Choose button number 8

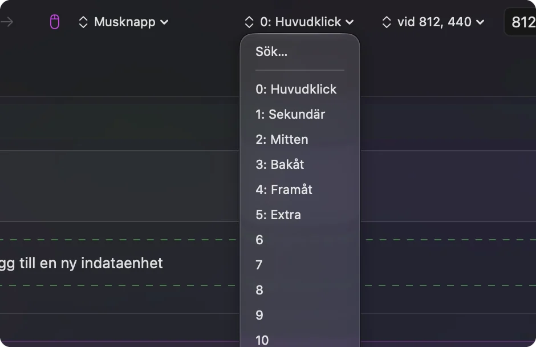[x=300, y=290]
